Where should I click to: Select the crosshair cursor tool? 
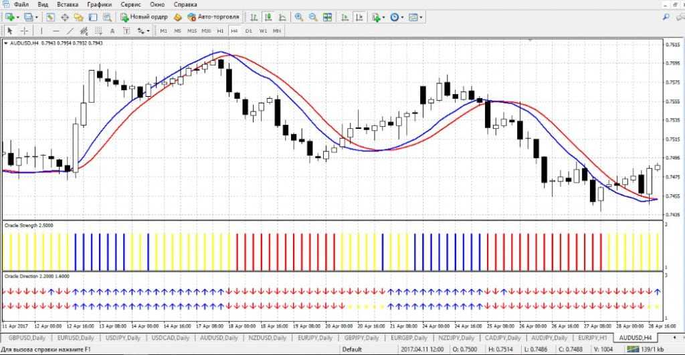tap(25, 31)
